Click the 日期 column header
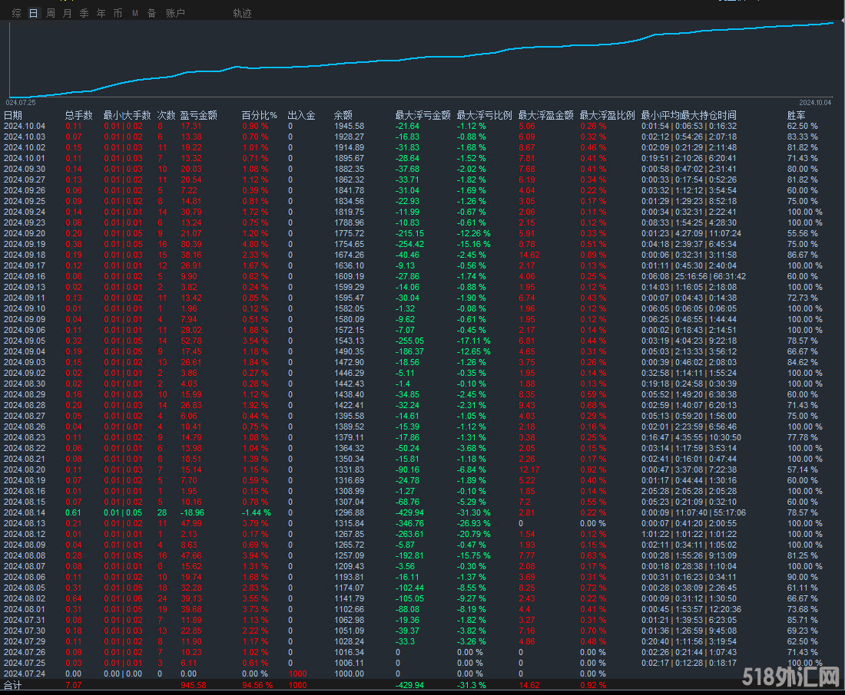This screenshot has width=845, height=695. tap(13, 115)
